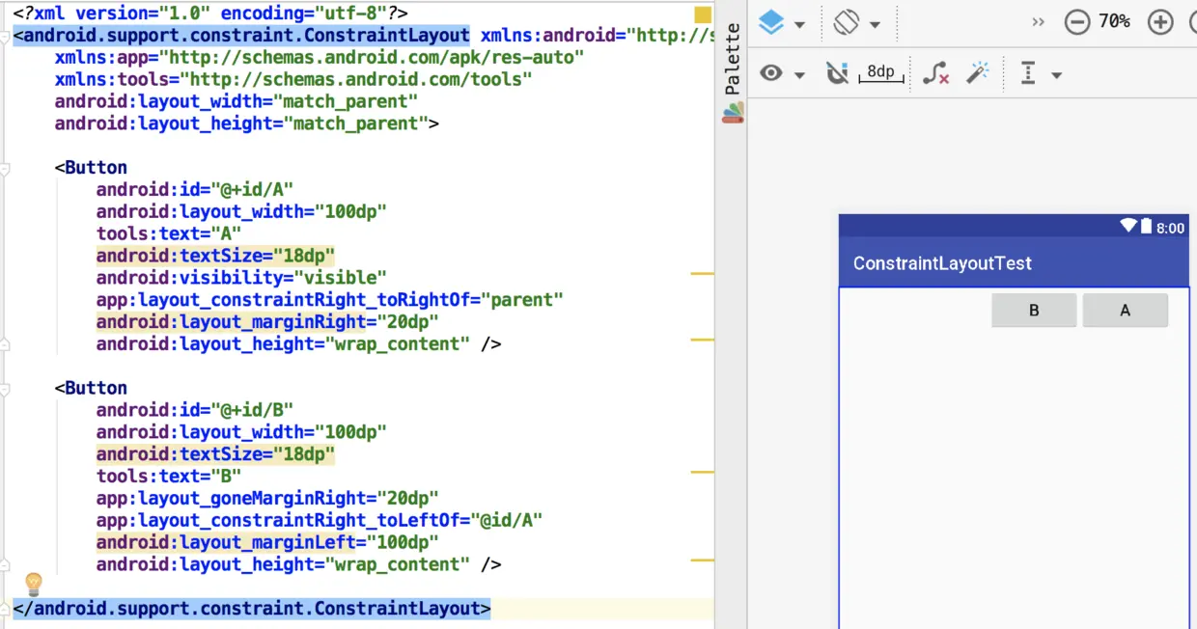Click the battery icon in preview status bar
The width and height of the screenshot is (1197, 629).
(x=1146, y=227)
